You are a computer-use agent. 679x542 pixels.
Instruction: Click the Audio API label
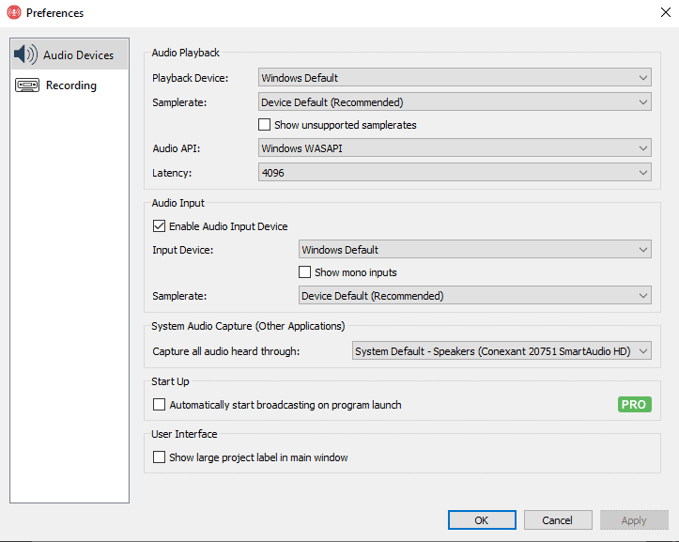tap(177, 148)
